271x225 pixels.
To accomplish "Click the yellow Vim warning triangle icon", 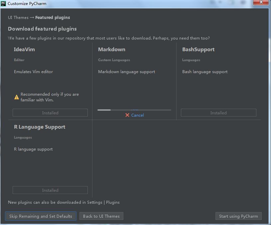I will coord(17,97).
